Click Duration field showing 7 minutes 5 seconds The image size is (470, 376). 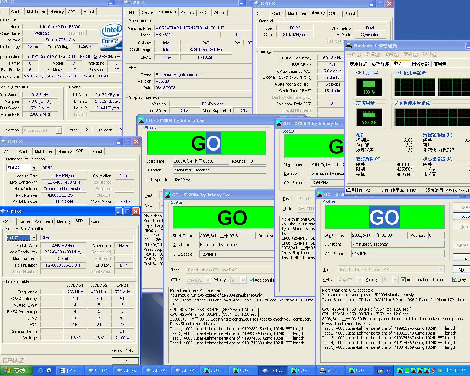tap(398, 244)
